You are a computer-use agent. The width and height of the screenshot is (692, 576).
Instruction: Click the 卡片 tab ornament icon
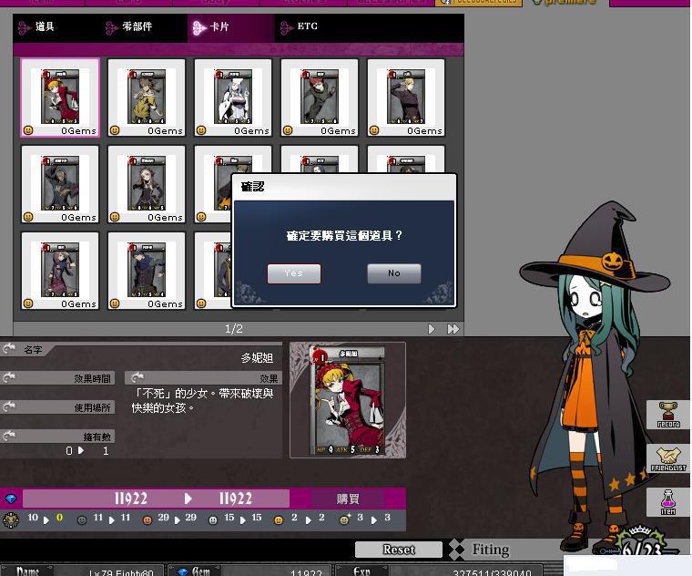(x=199, y=28)
